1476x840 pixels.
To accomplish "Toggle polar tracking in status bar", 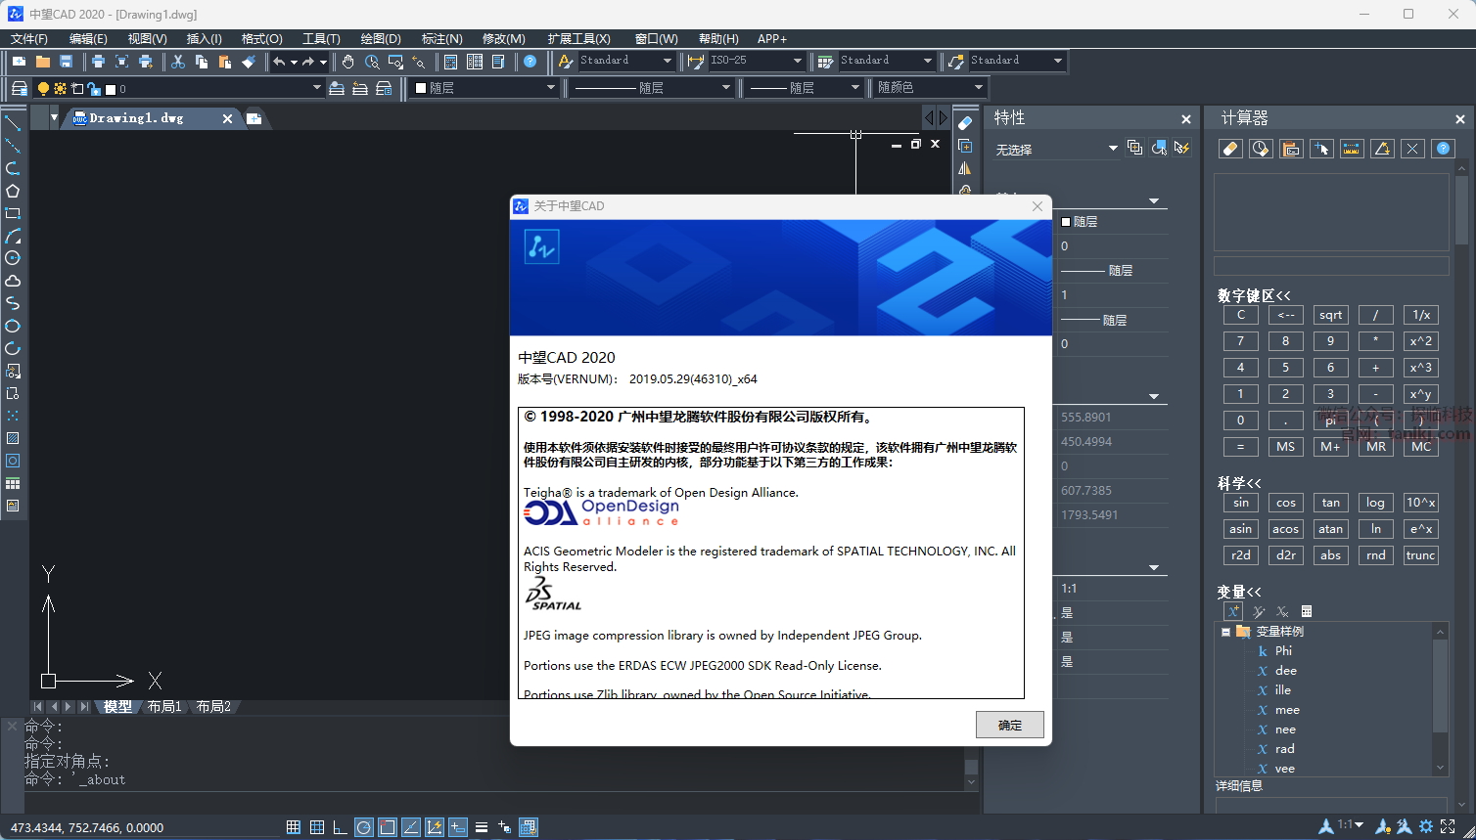I will pyautogui.click(x=364, y=827).
